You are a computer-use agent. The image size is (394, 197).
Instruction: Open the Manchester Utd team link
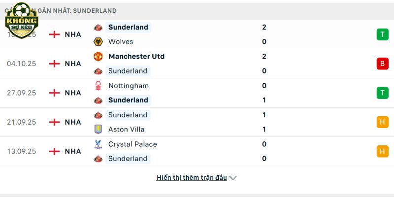click(136, 57)
